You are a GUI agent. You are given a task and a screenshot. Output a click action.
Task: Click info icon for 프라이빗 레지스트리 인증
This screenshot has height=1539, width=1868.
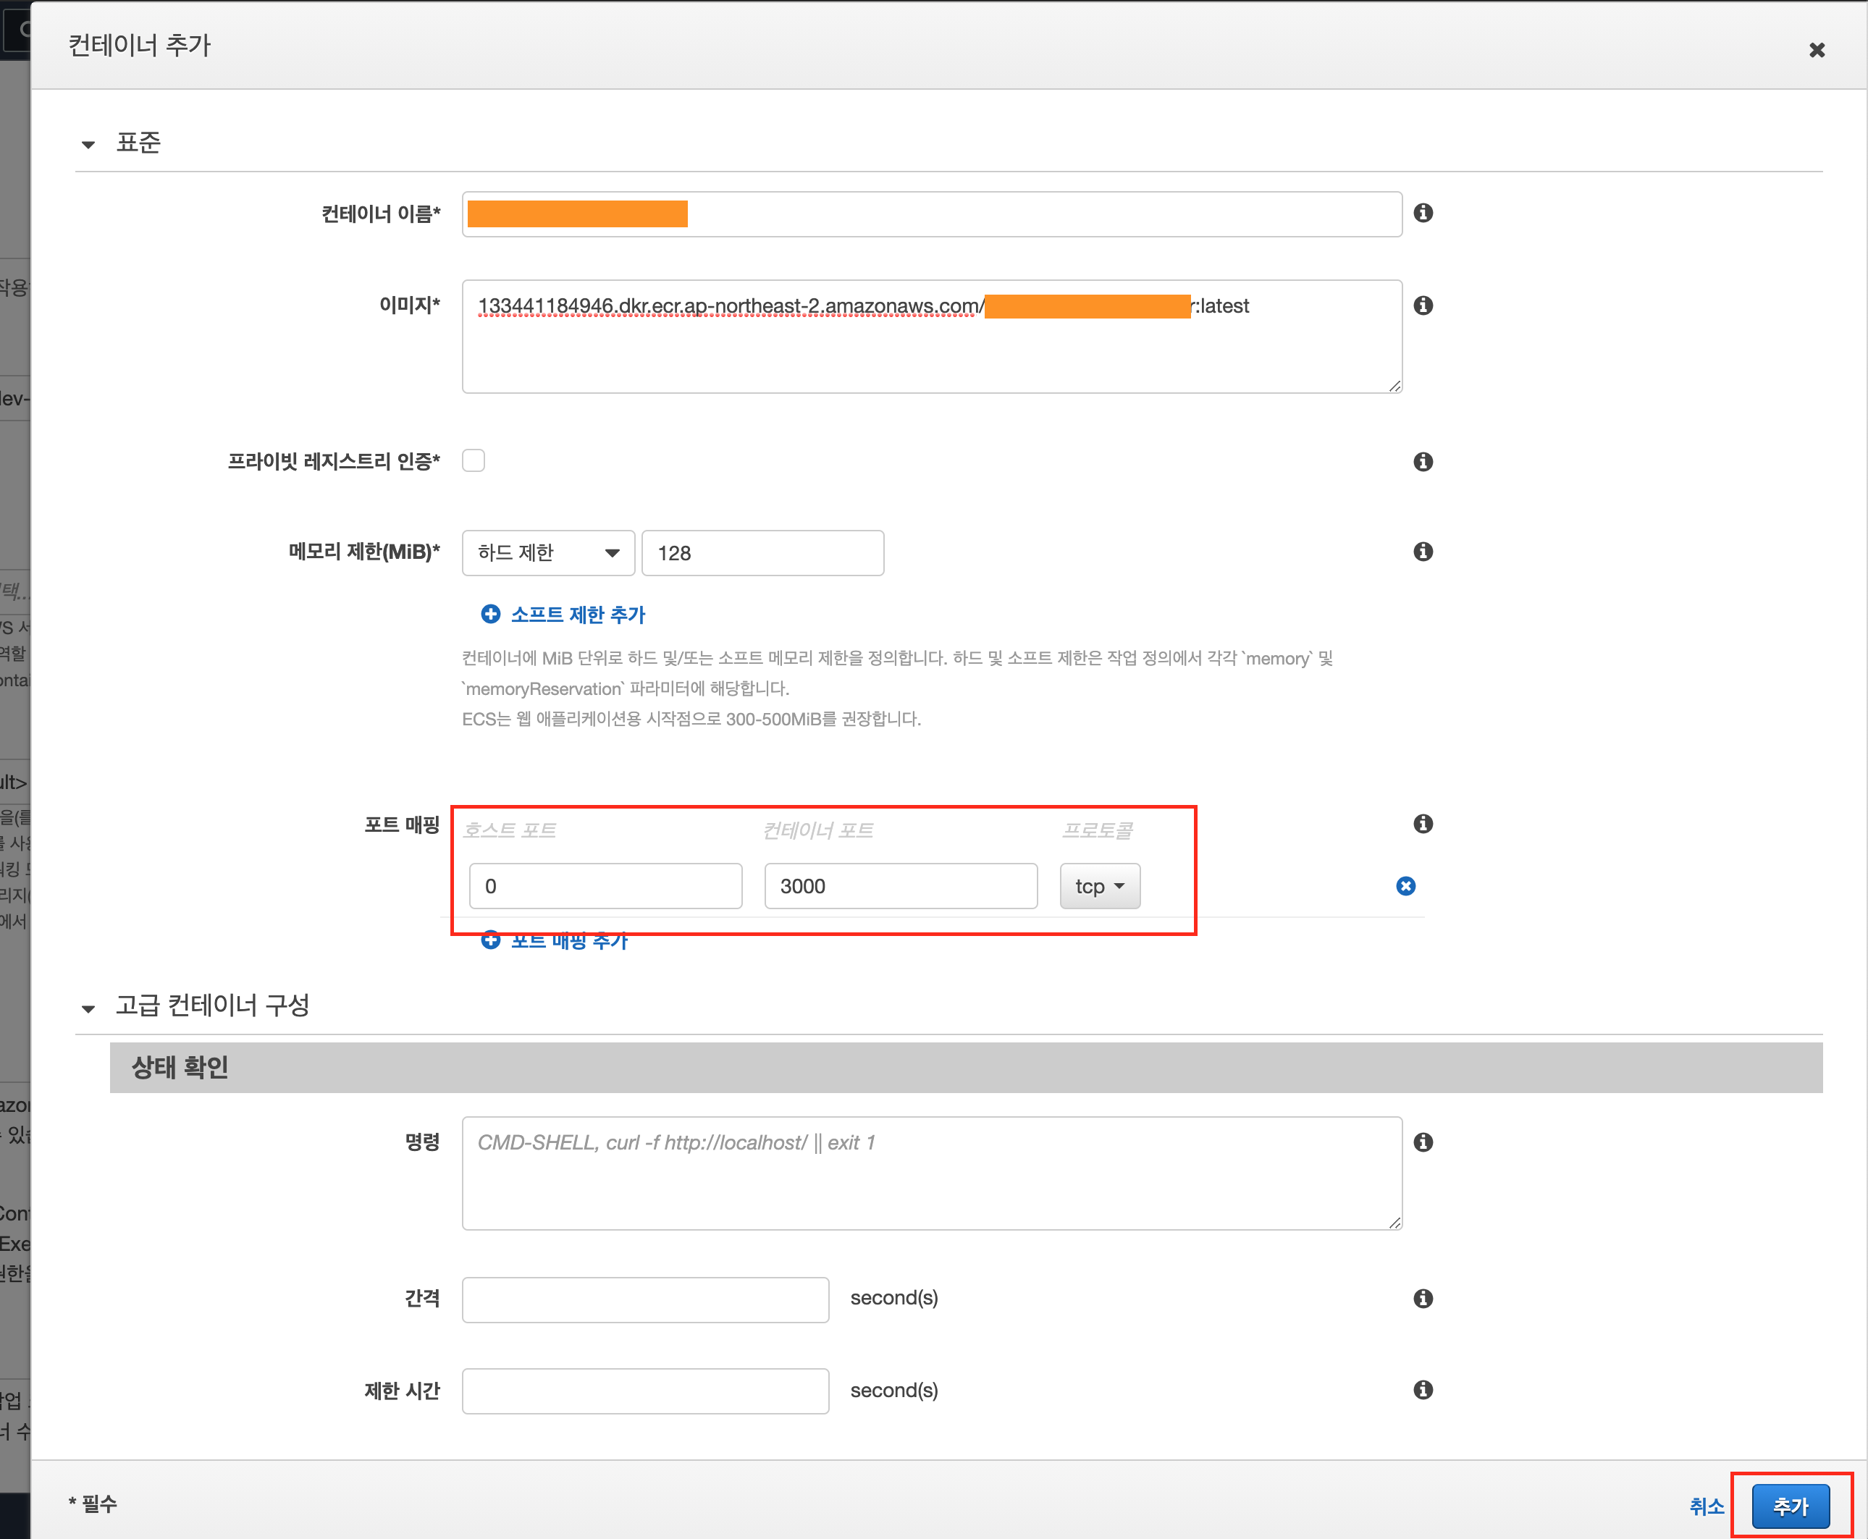(1422, 462)
